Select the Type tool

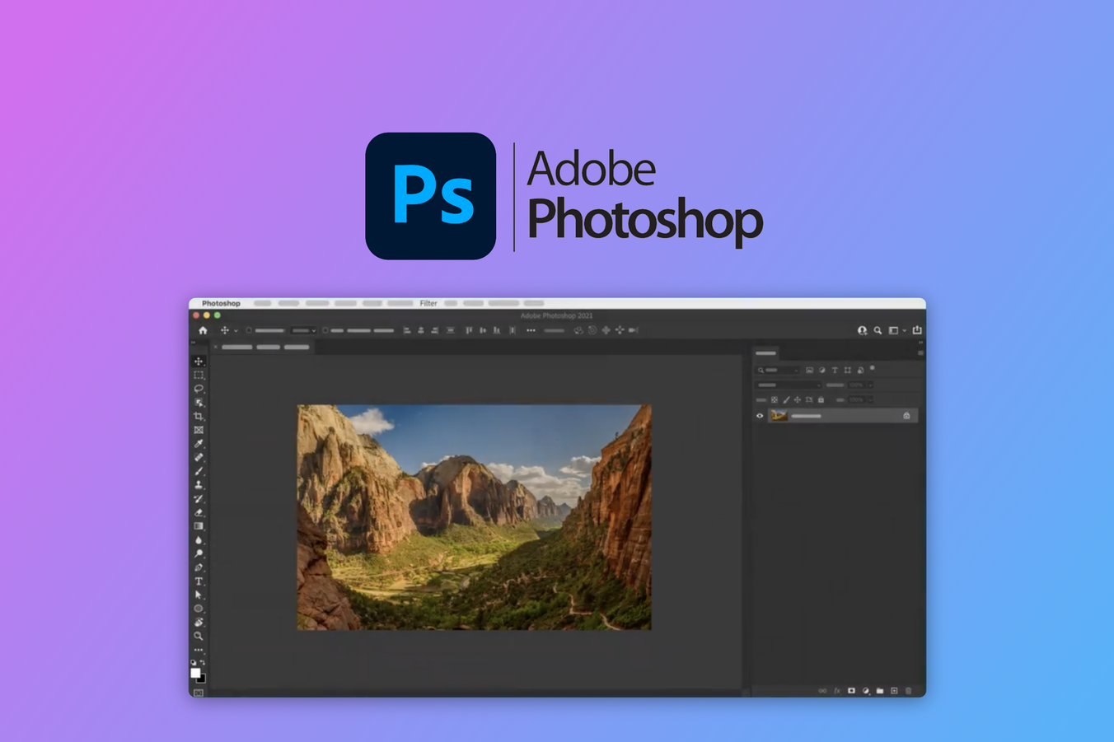point(199,581)
